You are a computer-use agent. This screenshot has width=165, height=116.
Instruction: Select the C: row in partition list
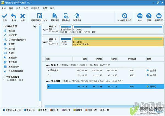tap(105, 75)
